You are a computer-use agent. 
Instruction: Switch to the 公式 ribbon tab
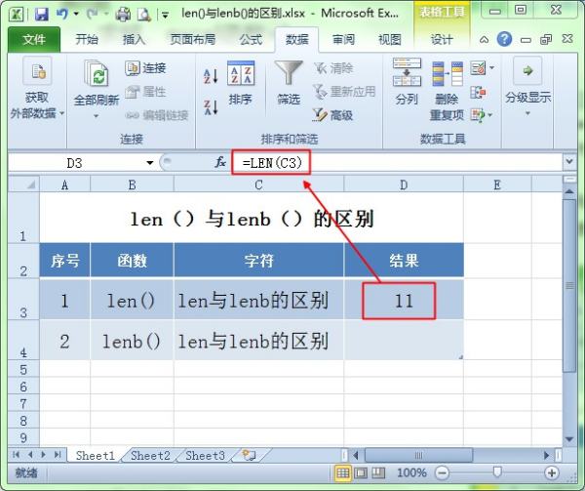[x=251, y=39]
